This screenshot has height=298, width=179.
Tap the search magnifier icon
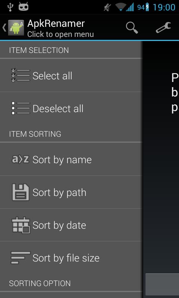coord(132,28)
